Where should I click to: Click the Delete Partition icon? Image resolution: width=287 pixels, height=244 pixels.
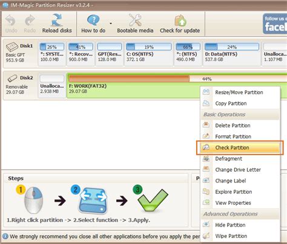[206, 125]
